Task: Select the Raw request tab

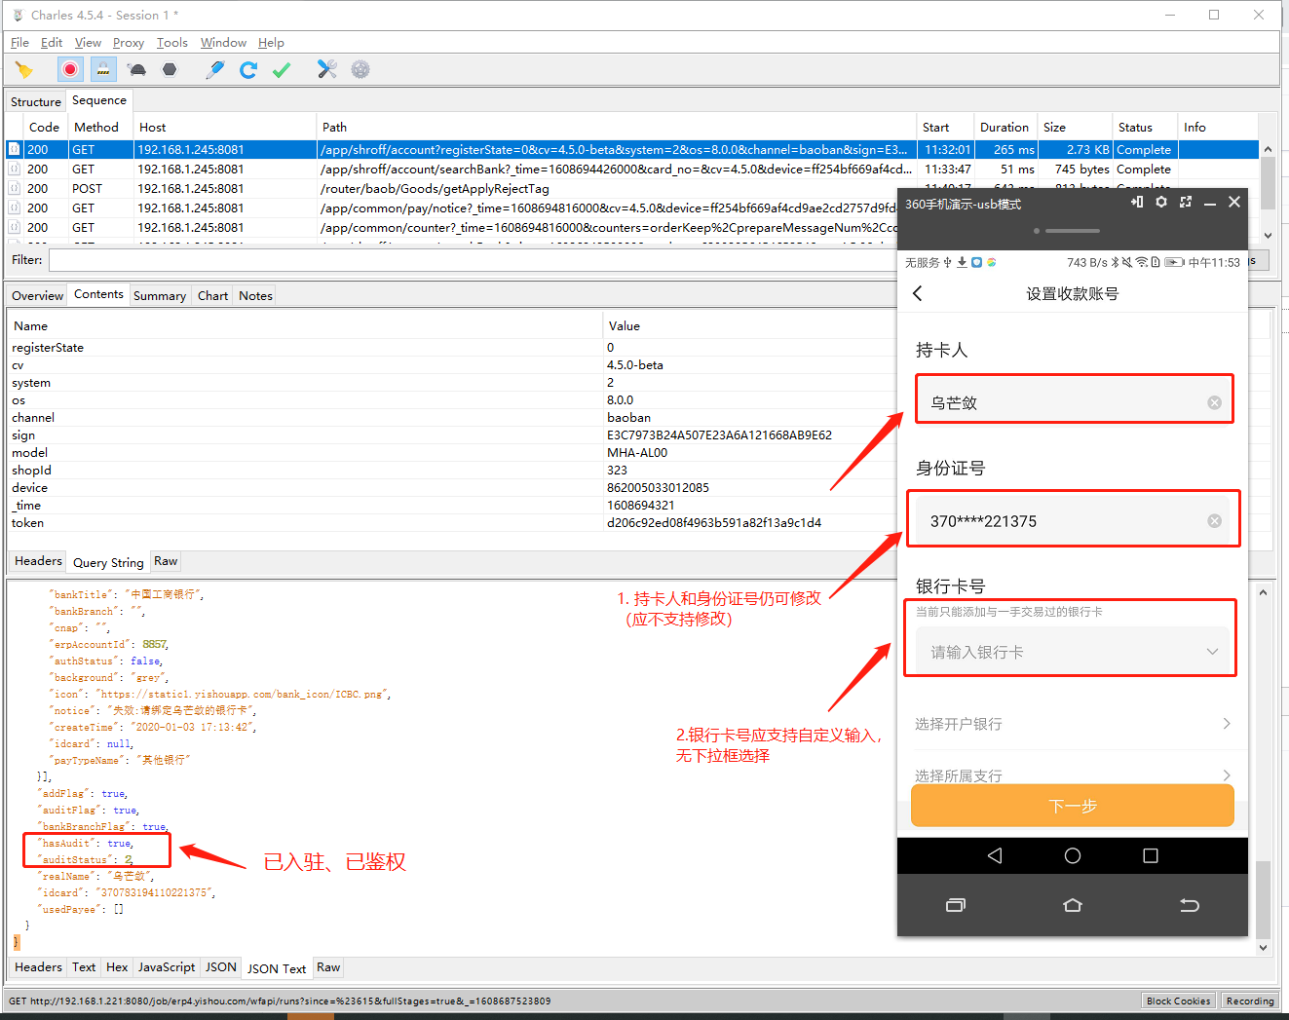Action: pyautogui.click(x=166, y=561)
